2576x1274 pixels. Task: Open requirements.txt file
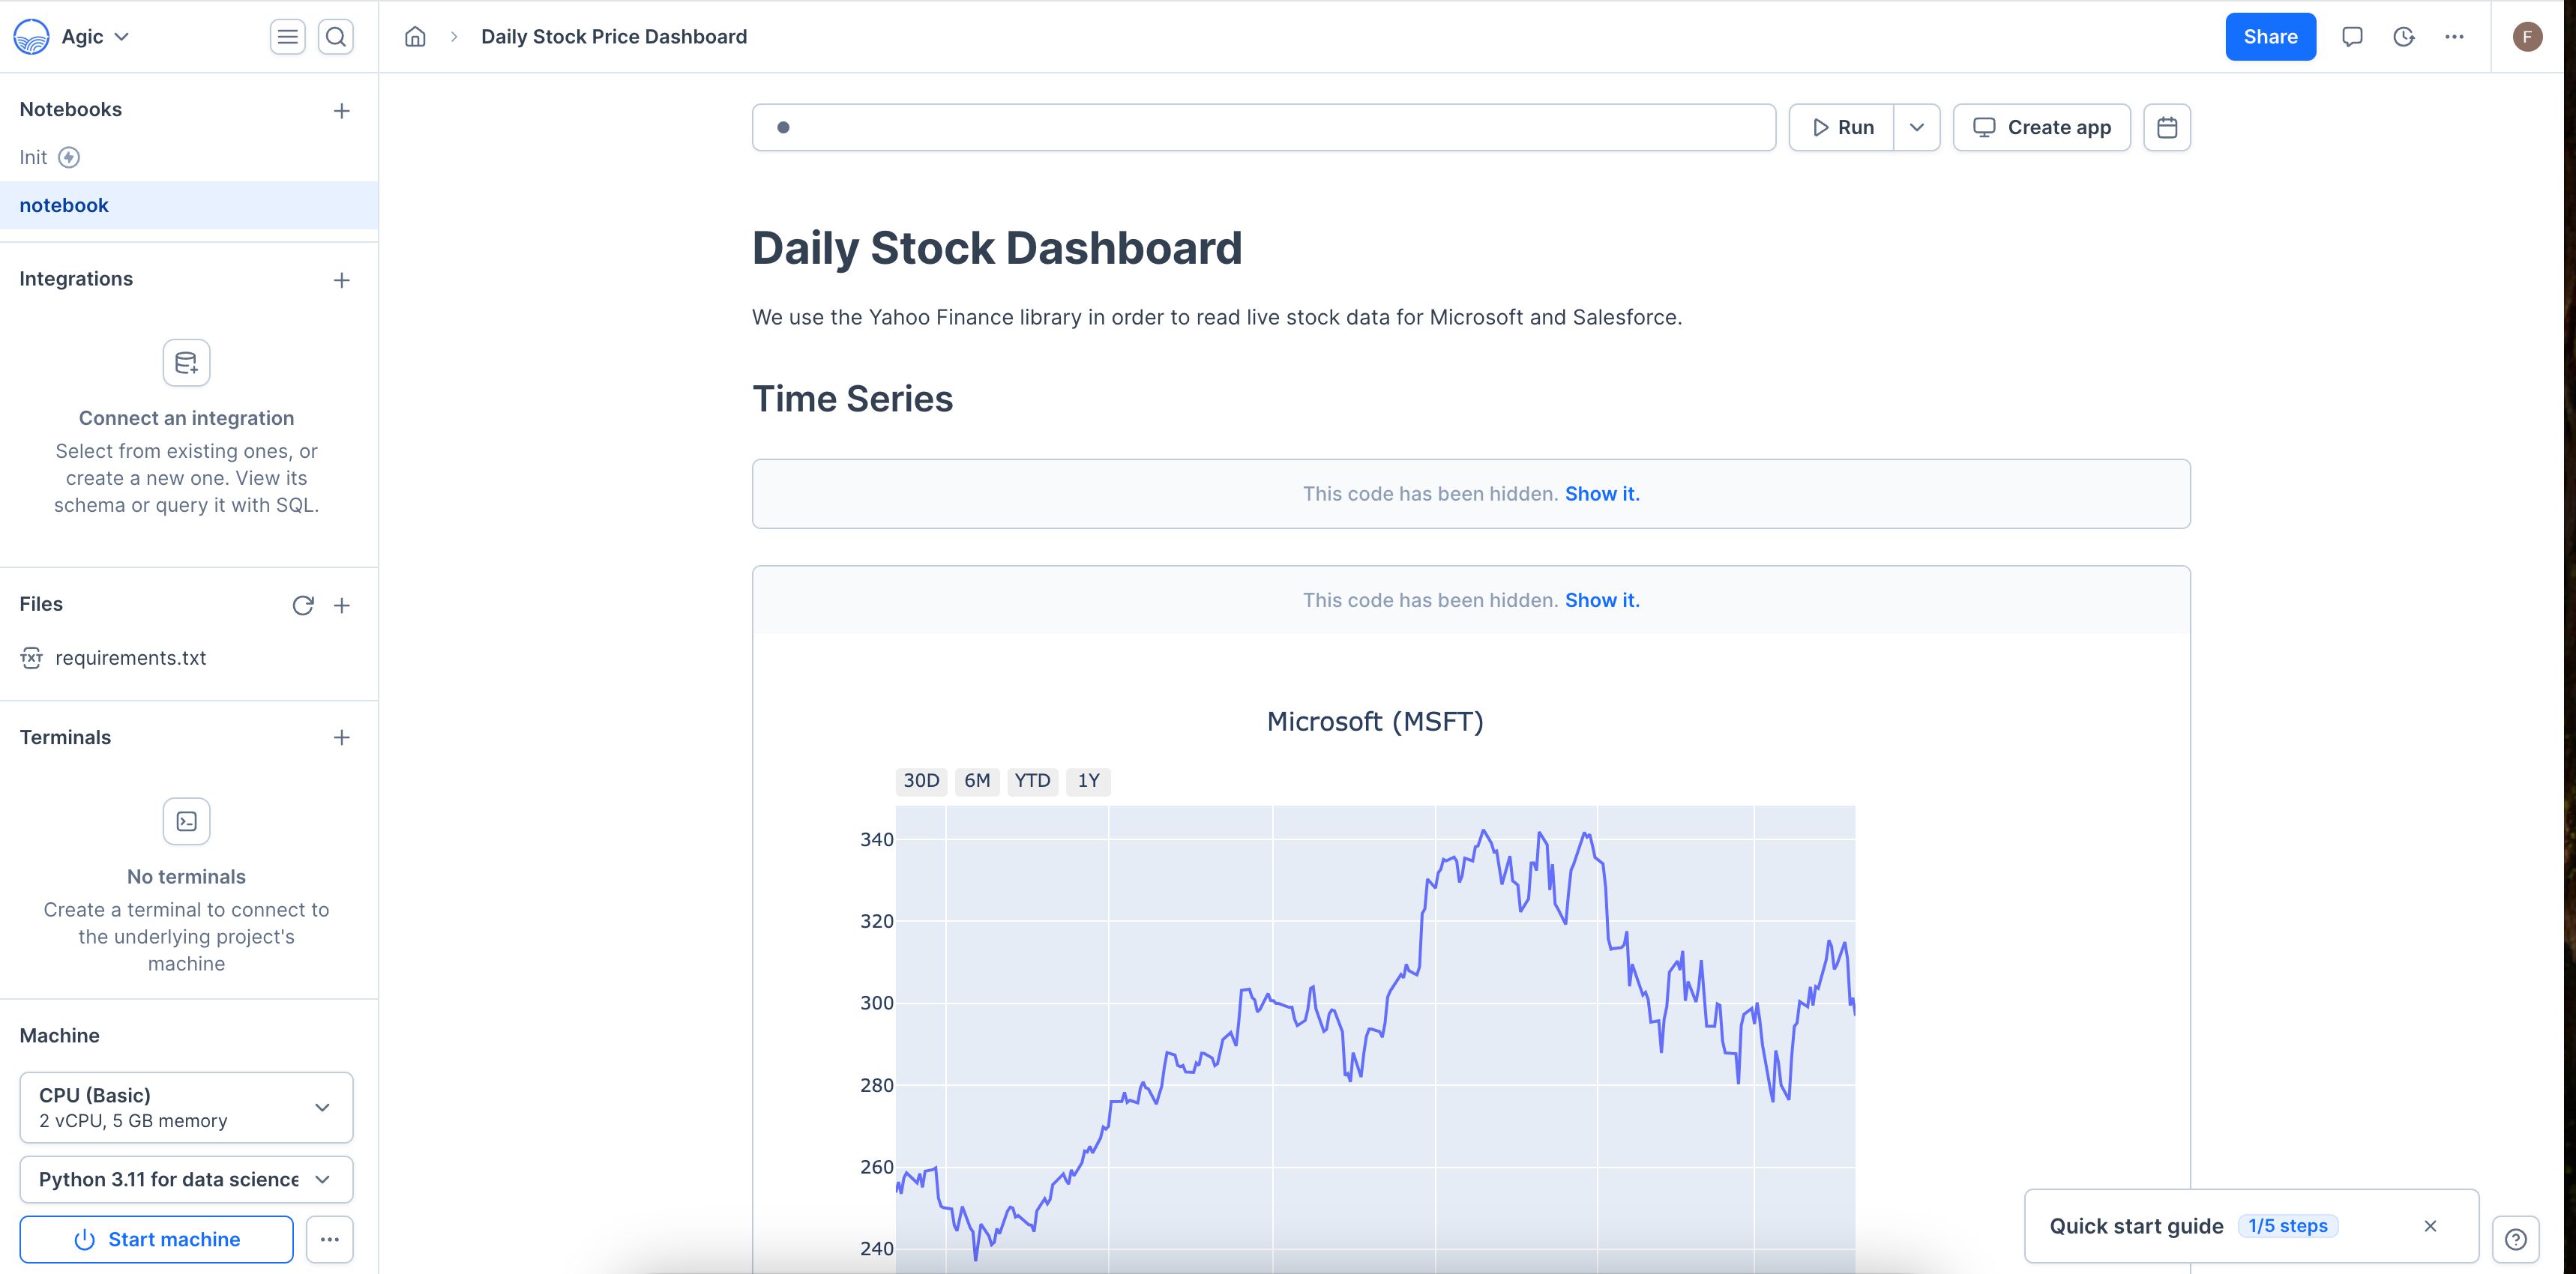click(x=130, y=656)
